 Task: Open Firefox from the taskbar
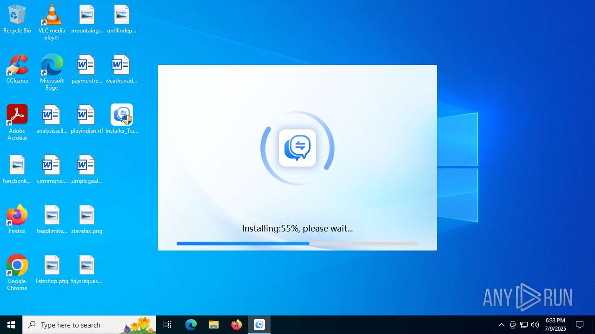coord(237,325)
